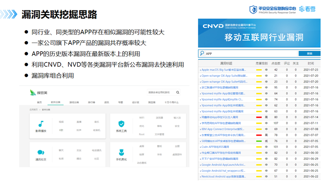Image resolution: width=322 pixels, height=181 pixels.
Task: Open the 天下广安APP logic flaw entry
Action: (x=220, y=159)
